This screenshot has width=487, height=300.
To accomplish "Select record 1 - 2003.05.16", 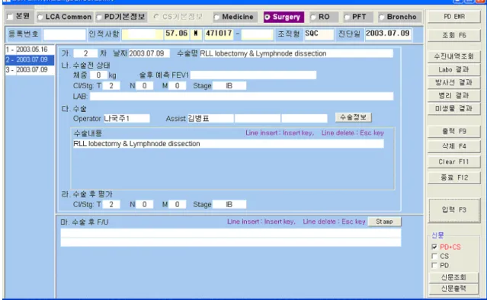I will point(30,49).
